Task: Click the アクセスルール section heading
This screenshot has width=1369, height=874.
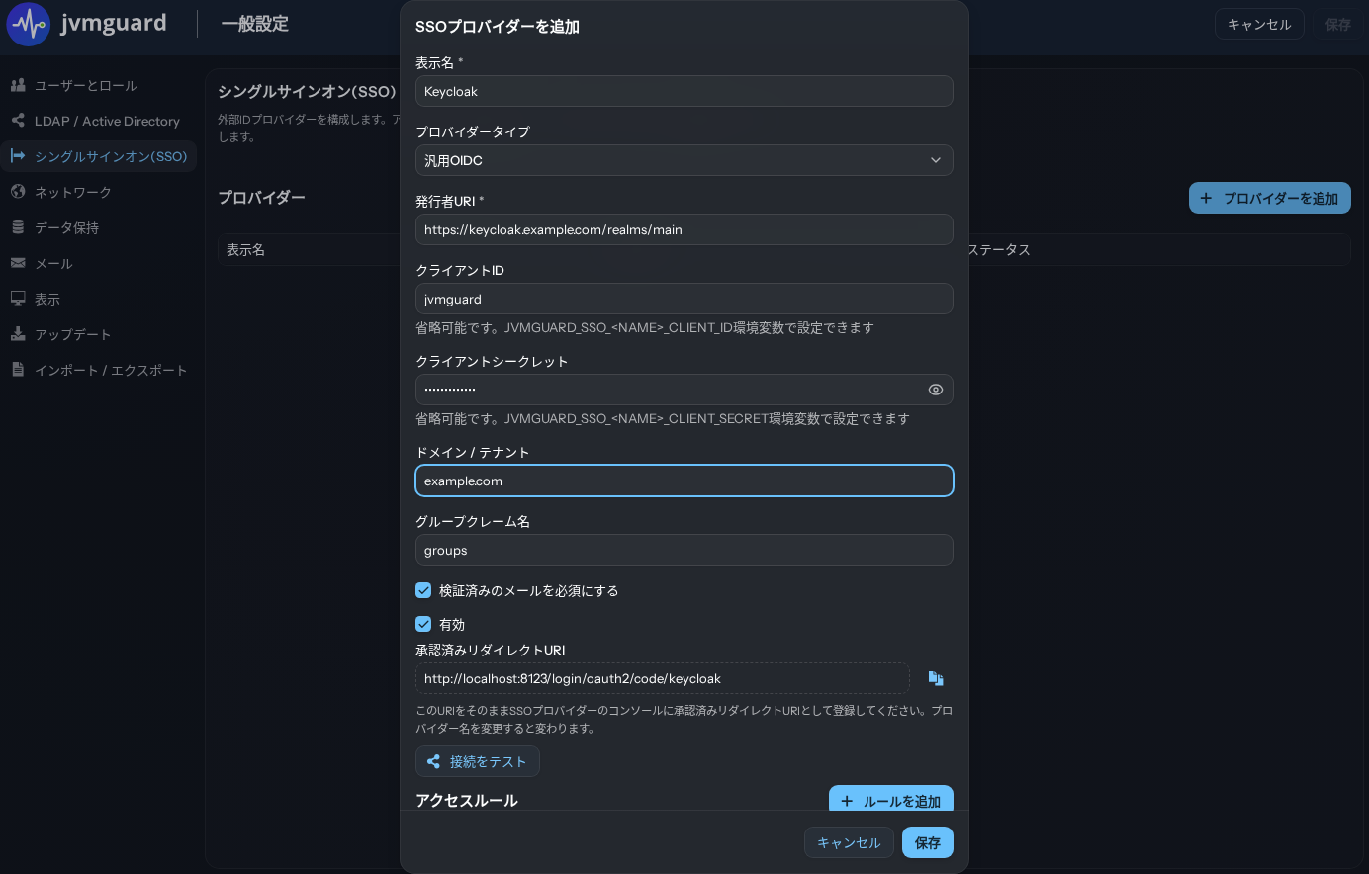Action: coord(467,800)
